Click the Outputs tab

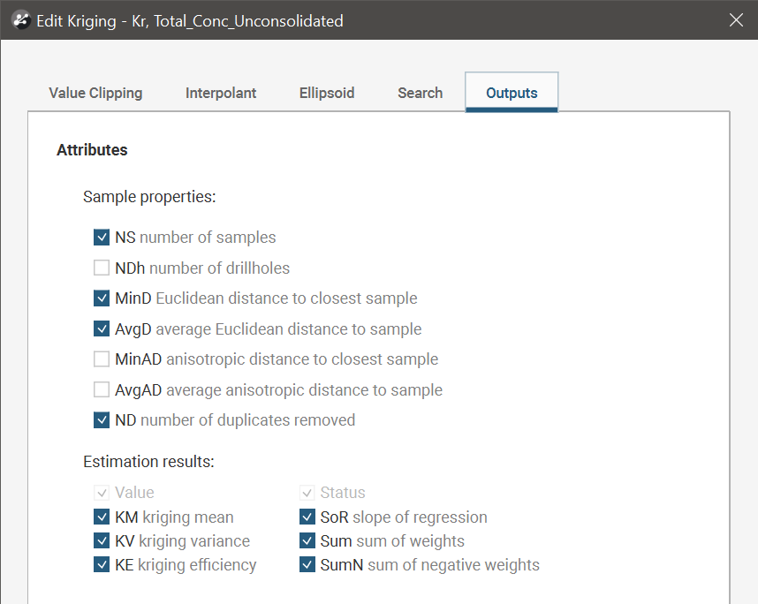click(x=512, y=93)
